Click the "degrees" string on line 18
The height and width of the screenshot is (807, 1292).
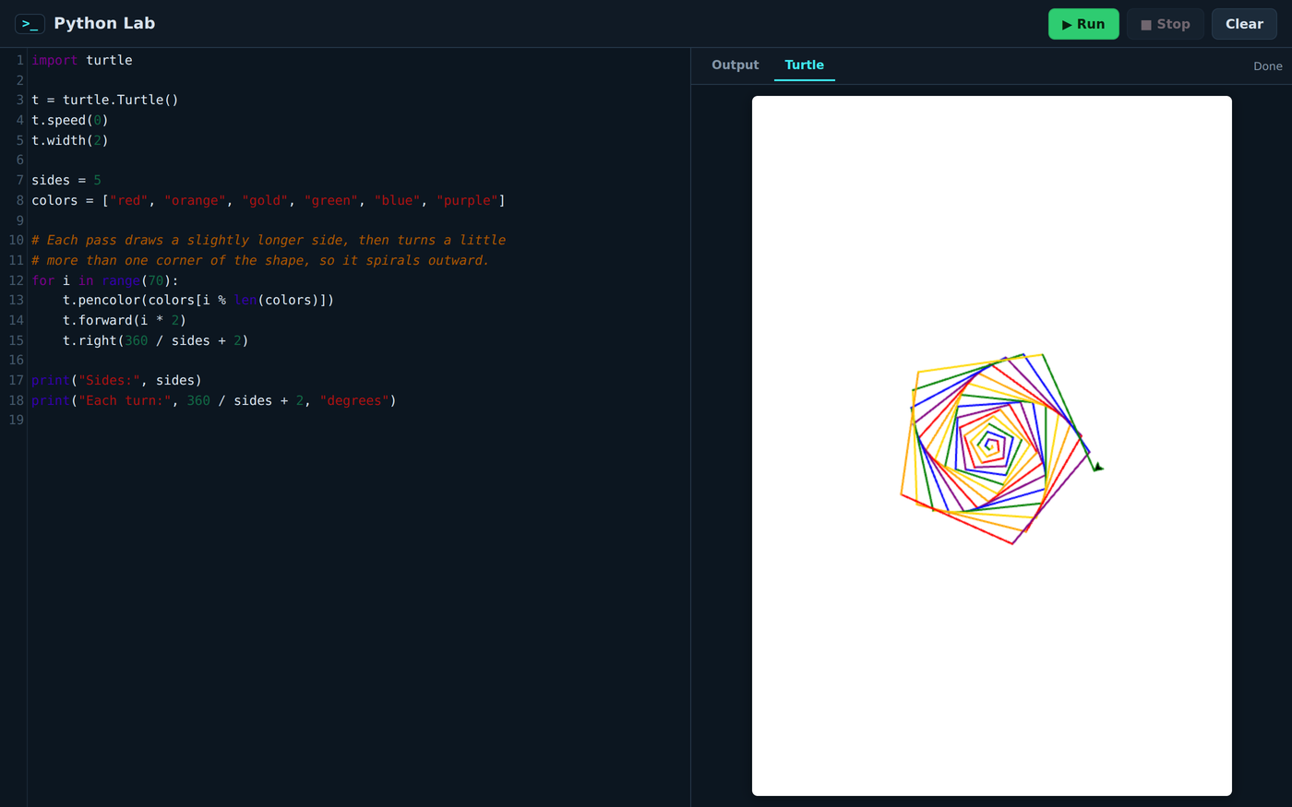(x=354, y=400)
